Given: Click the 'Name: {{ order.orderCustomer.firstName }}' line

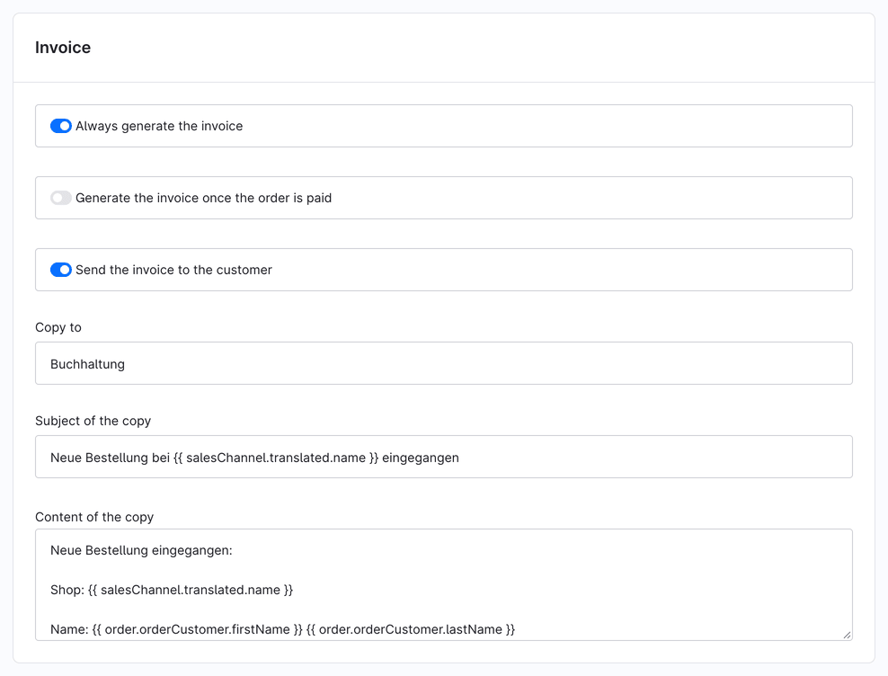Looking at the screenshot, I should (282, 629).
